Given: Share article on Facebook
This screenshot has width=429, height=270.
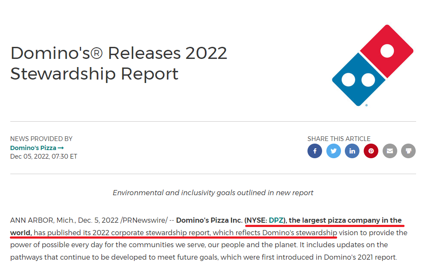Looking at the screenshot, I should pos(315,151).
